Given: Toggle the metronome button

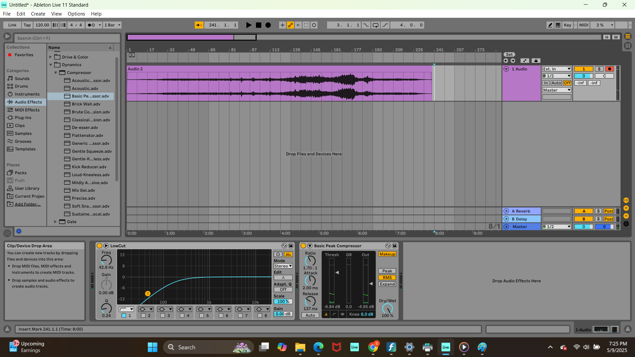Looking at the screenshot, I should coord(91,25).
